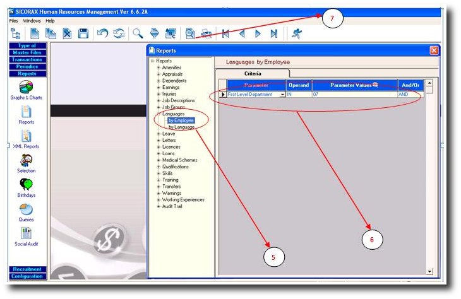Viewport: 461px width, 299px height.
Task: Click the Configuration sidebar button
Action: (x=27, y=276)
